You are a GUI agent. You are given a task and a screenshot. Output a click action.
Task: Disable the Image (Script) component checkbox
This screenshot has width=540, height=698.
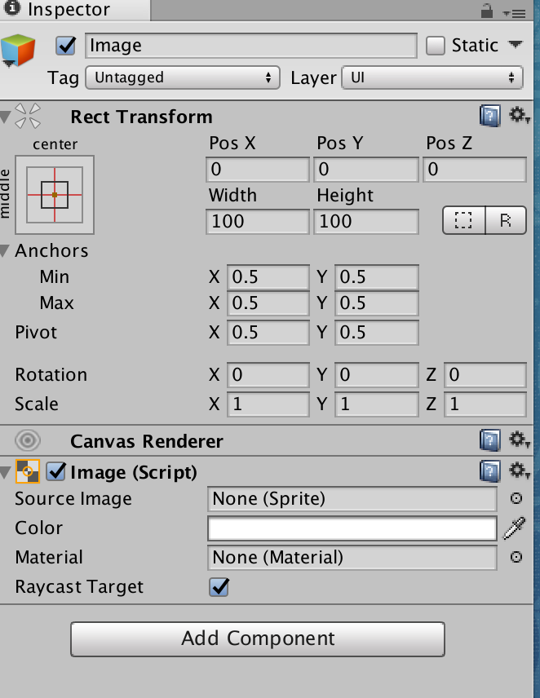(x=56, y=471)
